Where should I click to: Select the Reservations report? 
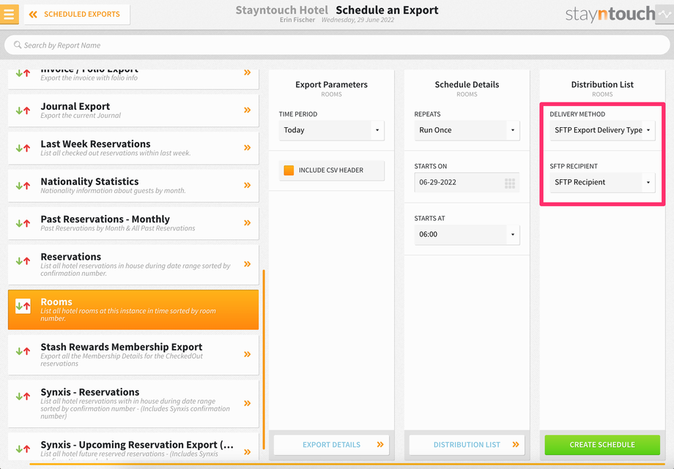point(133,265)
